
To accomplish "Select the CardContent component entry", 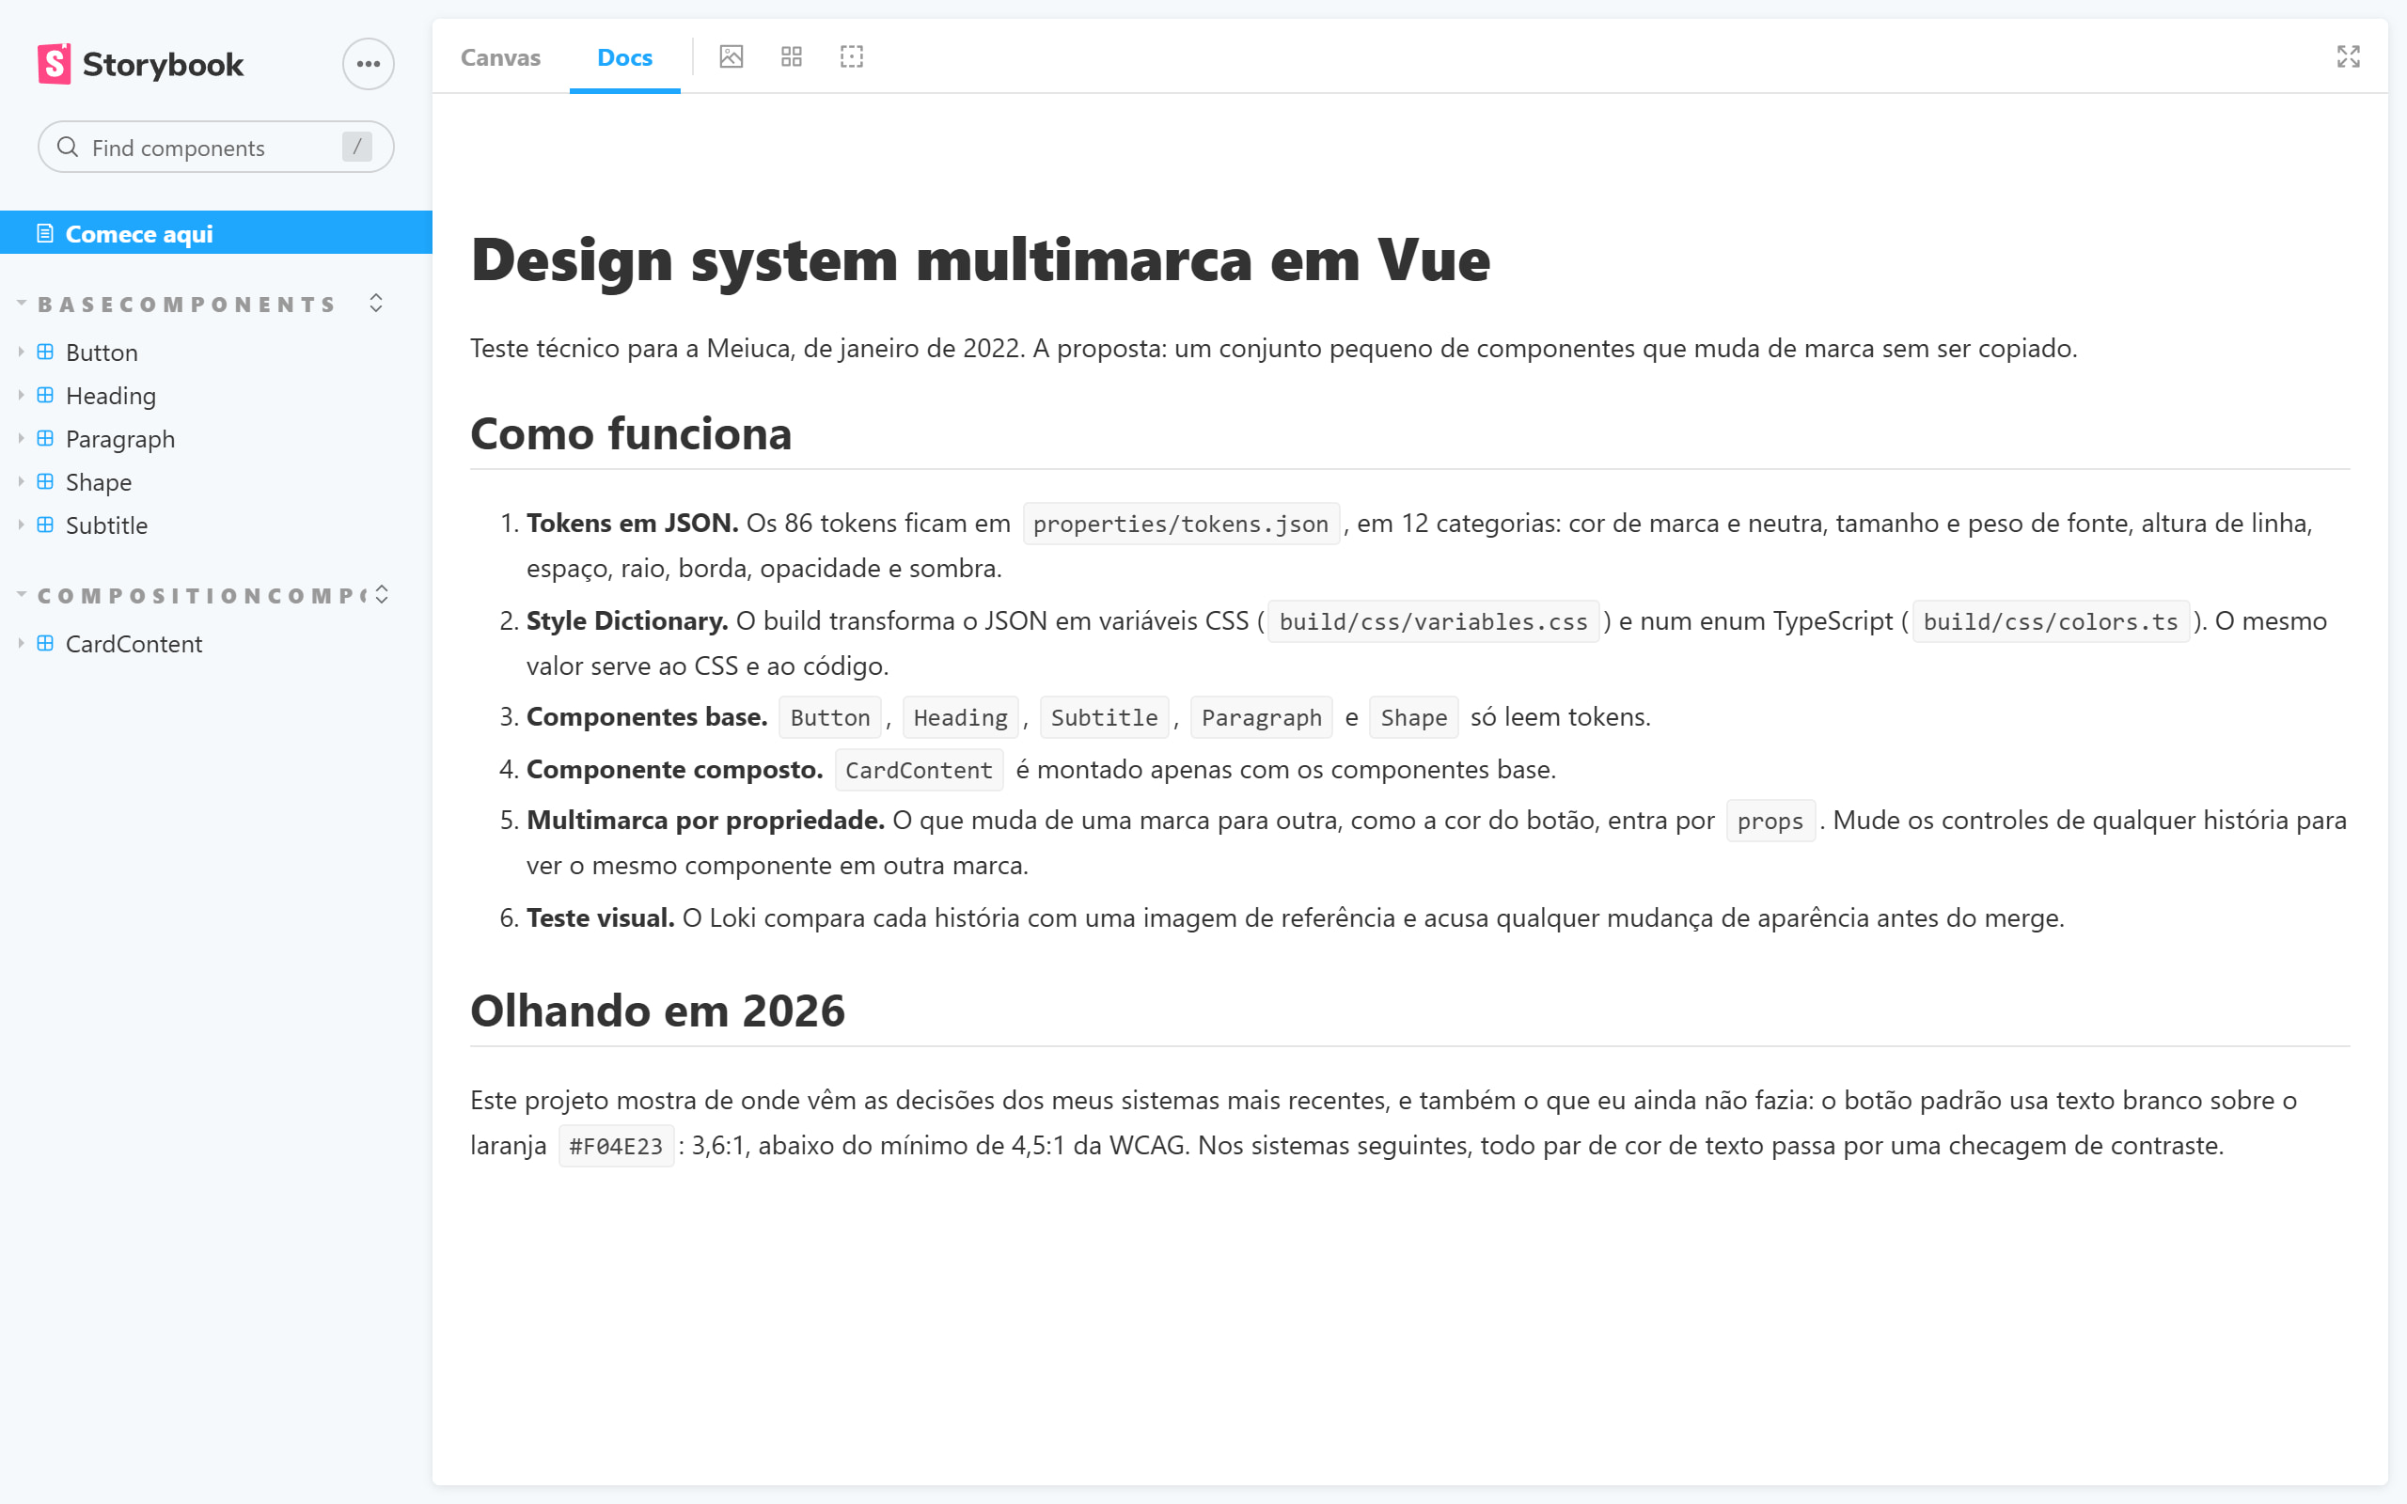I will click(216, 644).
